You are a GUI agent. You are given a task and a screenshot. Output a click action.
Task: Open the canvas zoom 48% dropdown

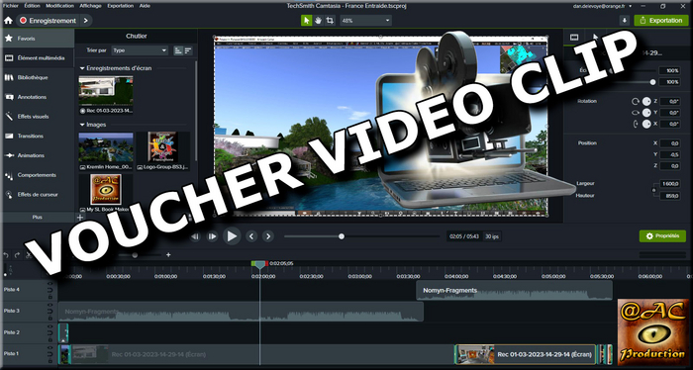[366, 21]
